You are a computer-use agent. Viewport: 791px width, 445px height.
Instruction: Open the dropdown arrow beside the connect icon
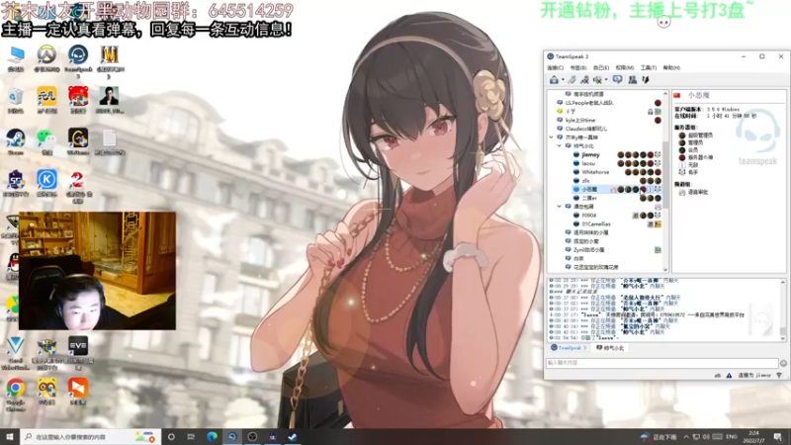click(x=563, y=80)
